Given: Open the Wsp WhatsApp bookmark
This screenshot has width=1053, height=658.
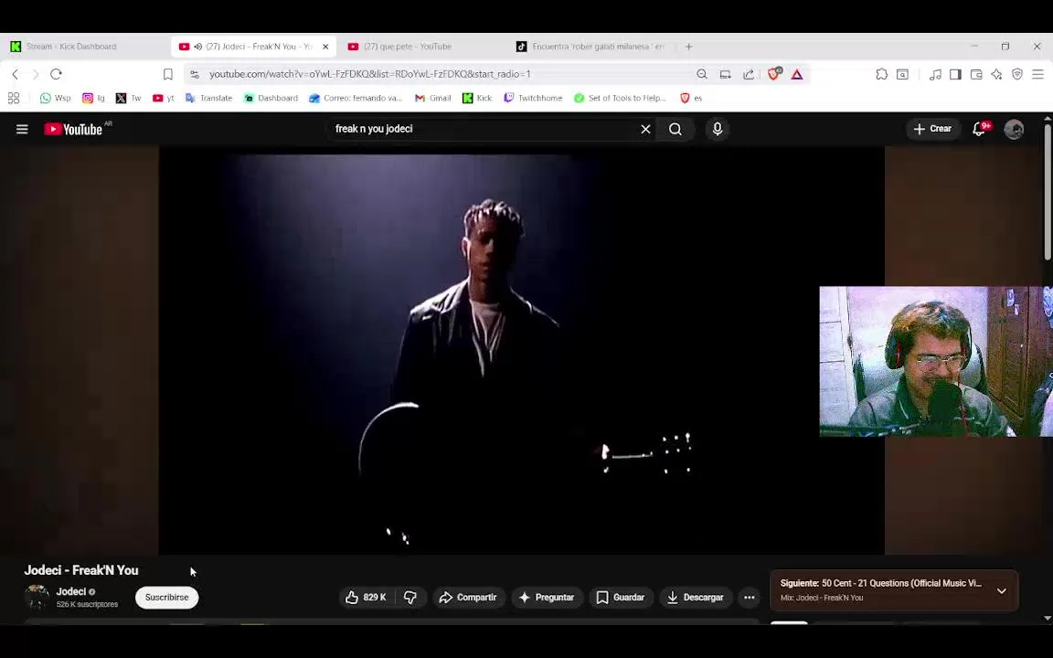Looking at the screenshot, I should 55,98.
